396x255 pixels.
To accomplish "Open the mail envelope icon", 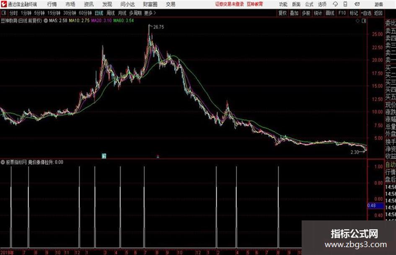I will 357,4.
